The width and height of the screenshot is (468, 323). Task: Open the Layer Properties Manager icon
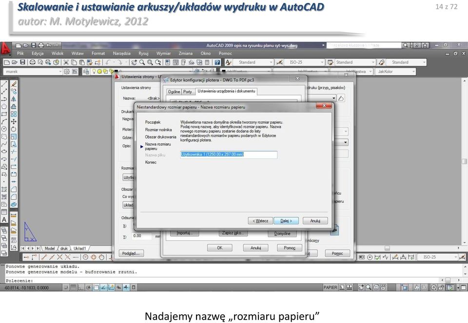coord(86,72)
